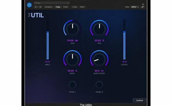Click the PAN label
The image size is (172, 106).
coord(99,43)
